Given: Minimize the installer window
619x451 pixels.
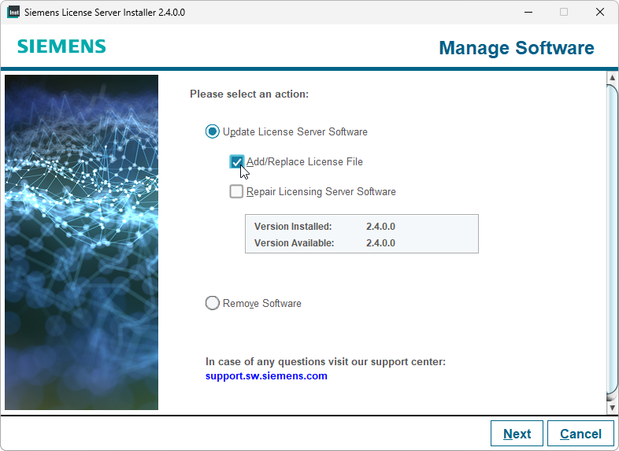Looking at the screenshot, I should tap(528, 13).
